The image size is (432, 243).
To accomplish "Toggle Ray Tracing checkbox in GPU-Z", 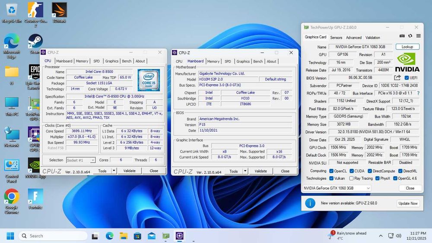I will (351, 178).
